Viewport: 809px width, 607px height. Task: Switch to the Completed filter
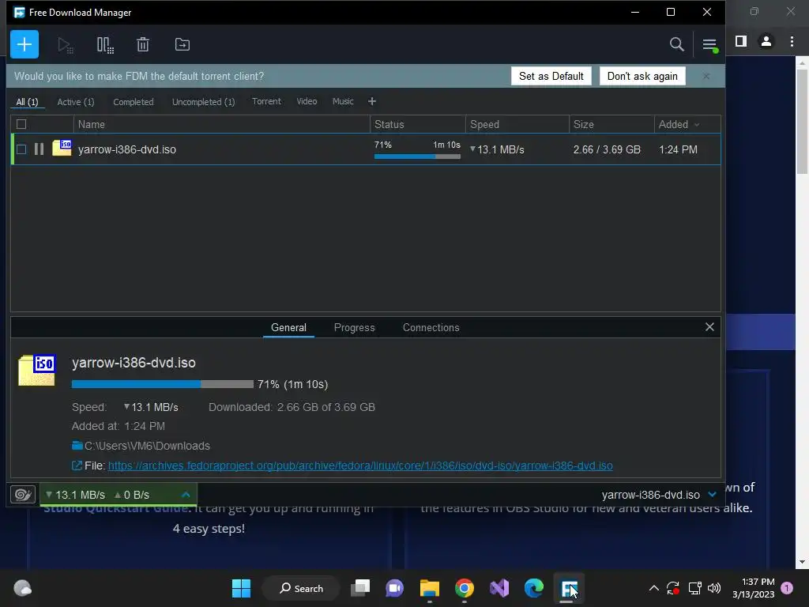(133, 102)
